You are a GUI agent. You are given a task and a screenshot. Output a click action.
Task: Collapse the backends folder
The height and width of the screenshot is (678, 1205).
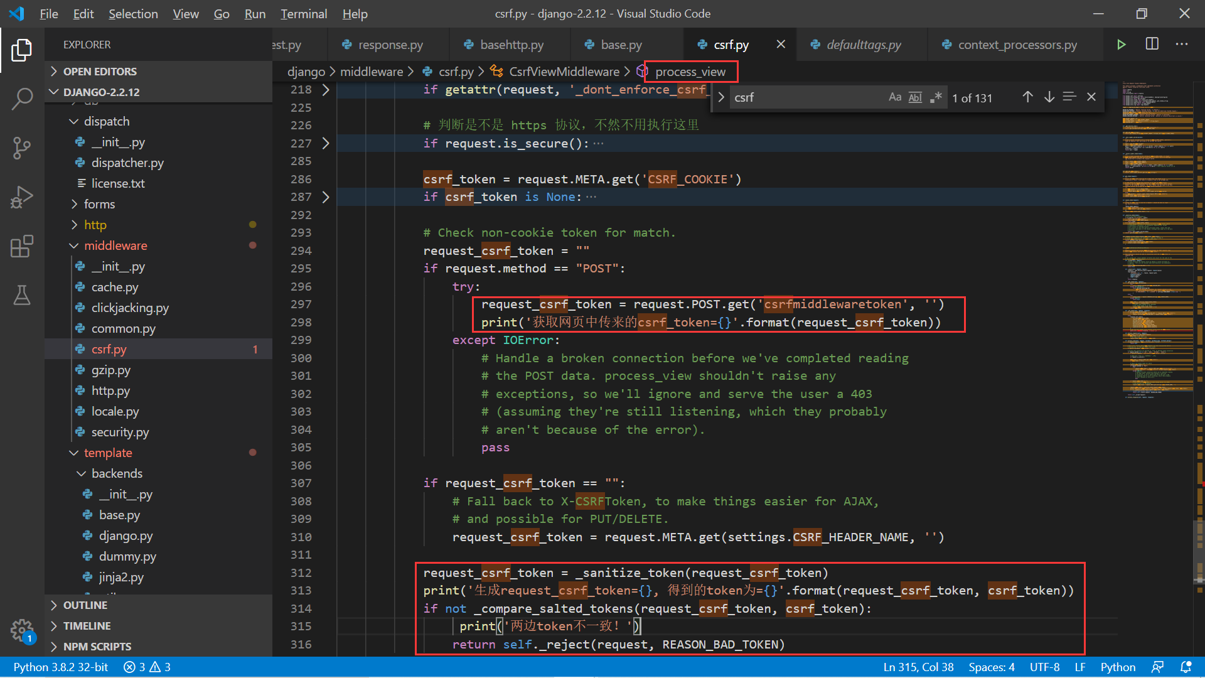117,473
